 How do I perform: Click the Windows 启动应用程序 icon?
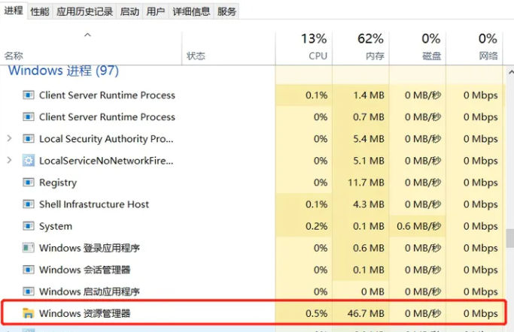28,291
